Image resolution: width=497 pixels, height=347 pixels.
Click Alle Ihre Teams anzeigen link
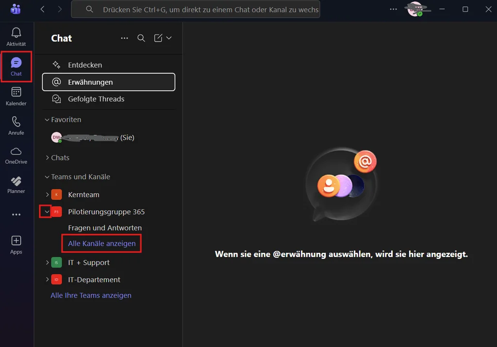(91, 295)
